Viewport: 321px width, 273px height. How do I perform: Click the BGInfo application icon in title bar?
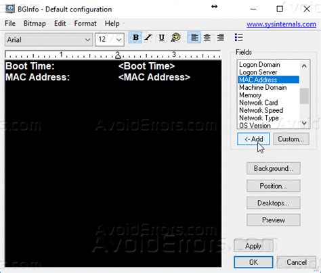[x=10, y=9]
